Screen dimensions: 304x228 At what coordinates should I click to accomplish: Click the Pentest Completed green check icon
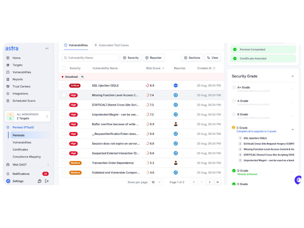[235, 50]
